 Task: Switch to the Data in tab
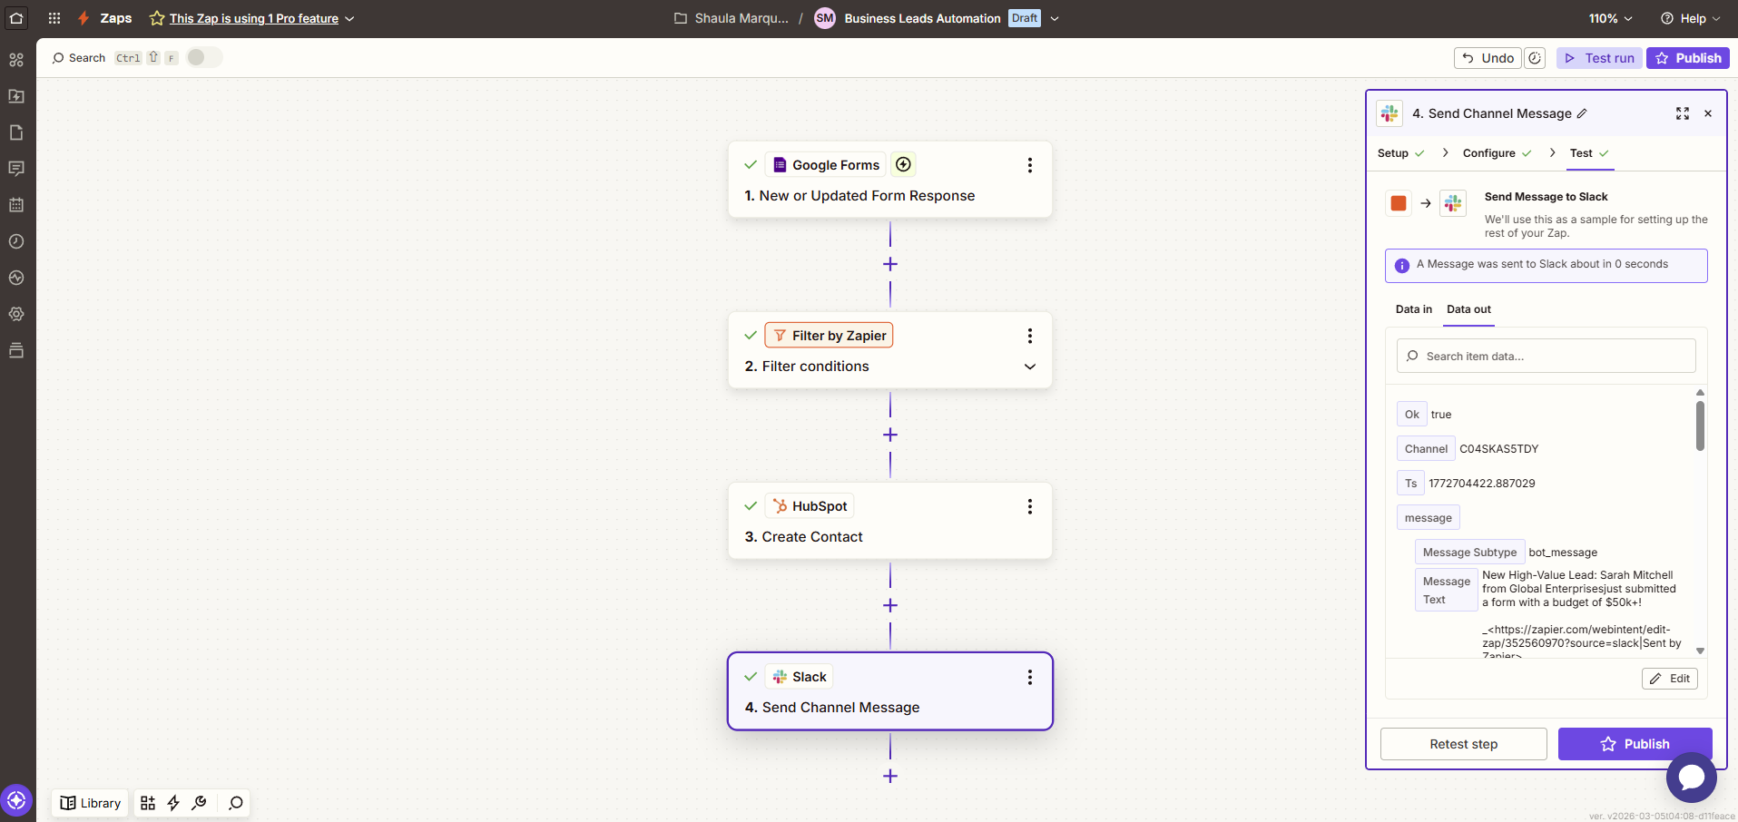click(1413, 309)
